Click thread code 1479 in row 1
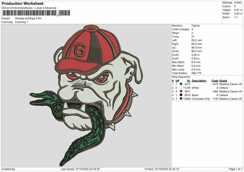The image size is (244, 172). [x=215, y=84]
